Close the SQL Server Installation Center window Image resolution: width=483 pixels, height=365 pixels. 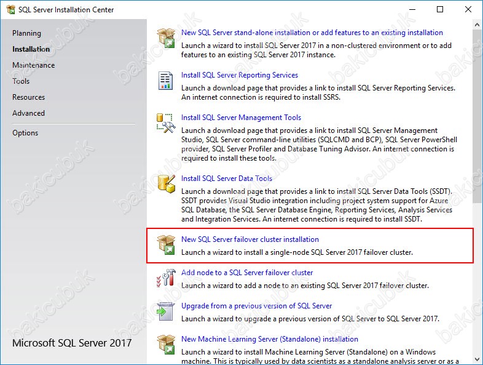(x=468, y=9)
